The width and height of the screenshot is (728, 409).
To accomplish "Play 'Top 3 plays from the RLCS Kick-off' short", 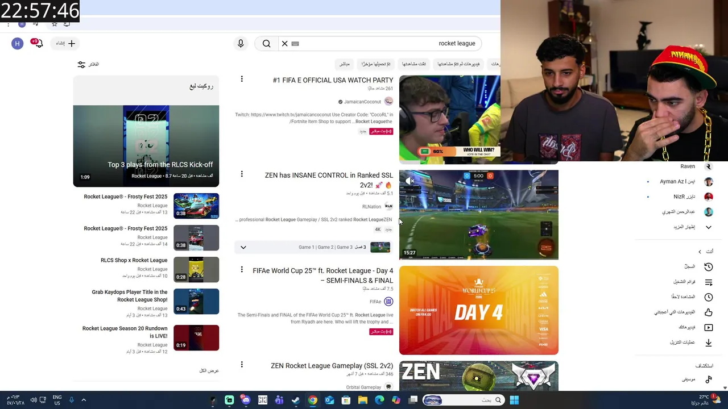I will pyautogui.click(x=146, y=146).
